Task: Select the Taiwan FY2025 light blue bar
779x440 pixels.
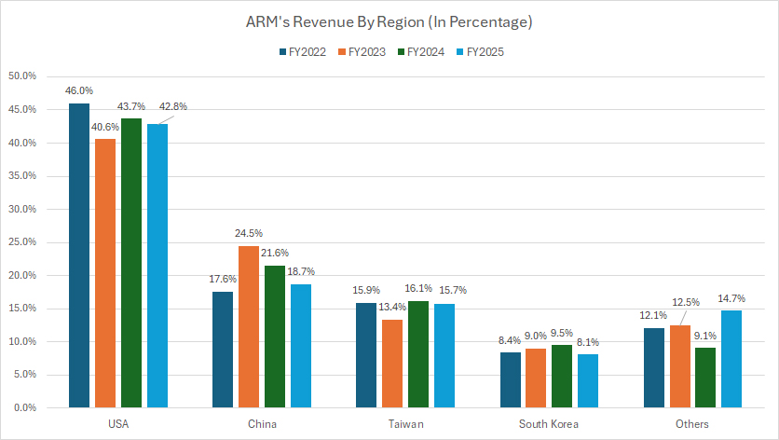Action: click(x=444, y=356)
